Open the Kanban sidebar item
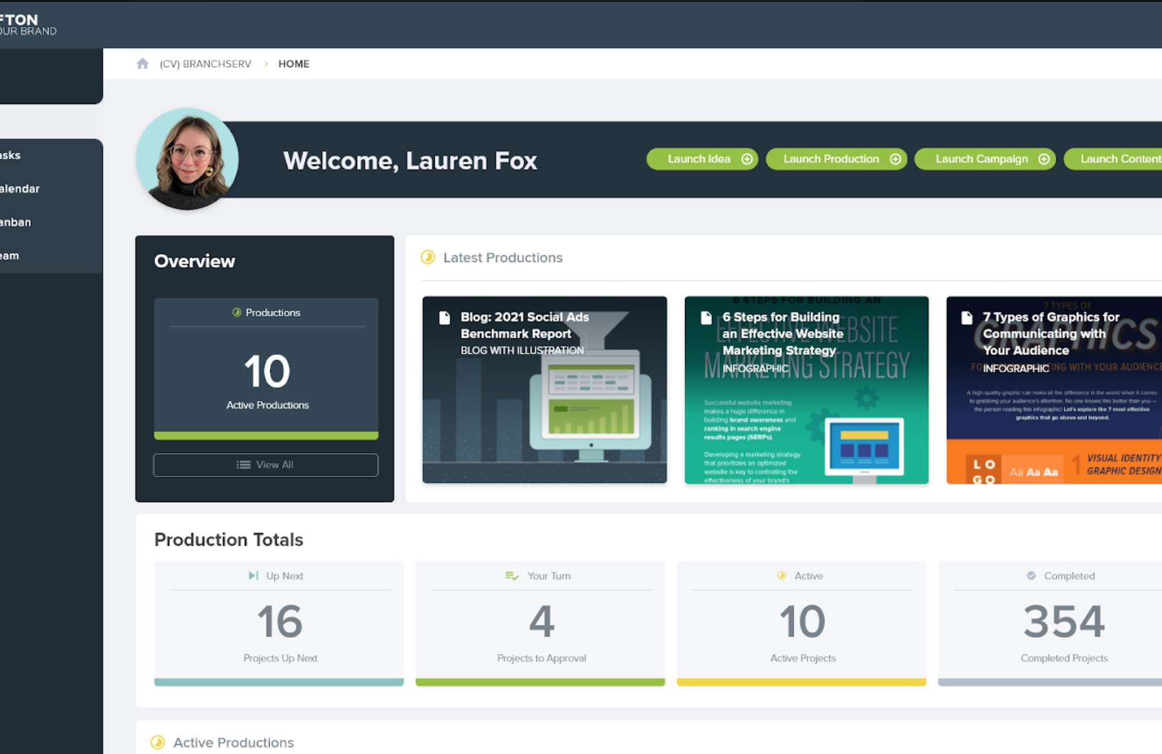This screenshot has width=1162, height=754. 15,222
